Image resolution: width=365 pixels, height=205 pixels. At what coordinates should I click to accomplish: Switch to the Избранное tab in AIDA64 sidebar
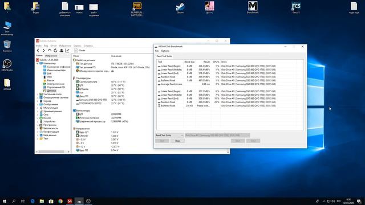[51, 56]
